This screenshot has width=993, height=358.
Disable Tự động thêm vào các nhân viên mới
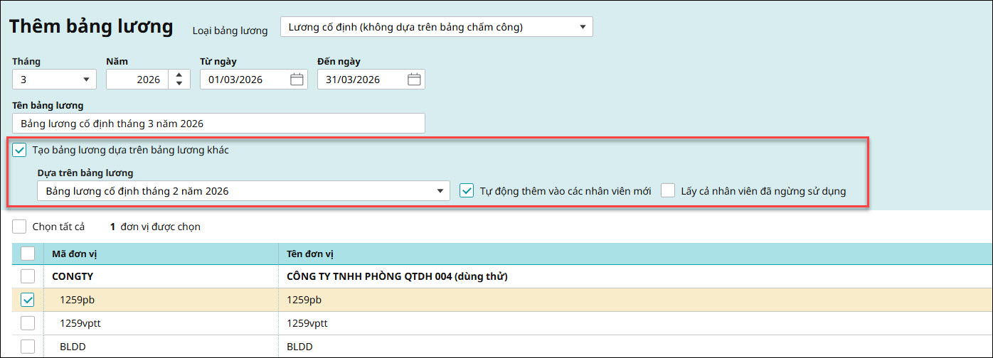point(467,191)
